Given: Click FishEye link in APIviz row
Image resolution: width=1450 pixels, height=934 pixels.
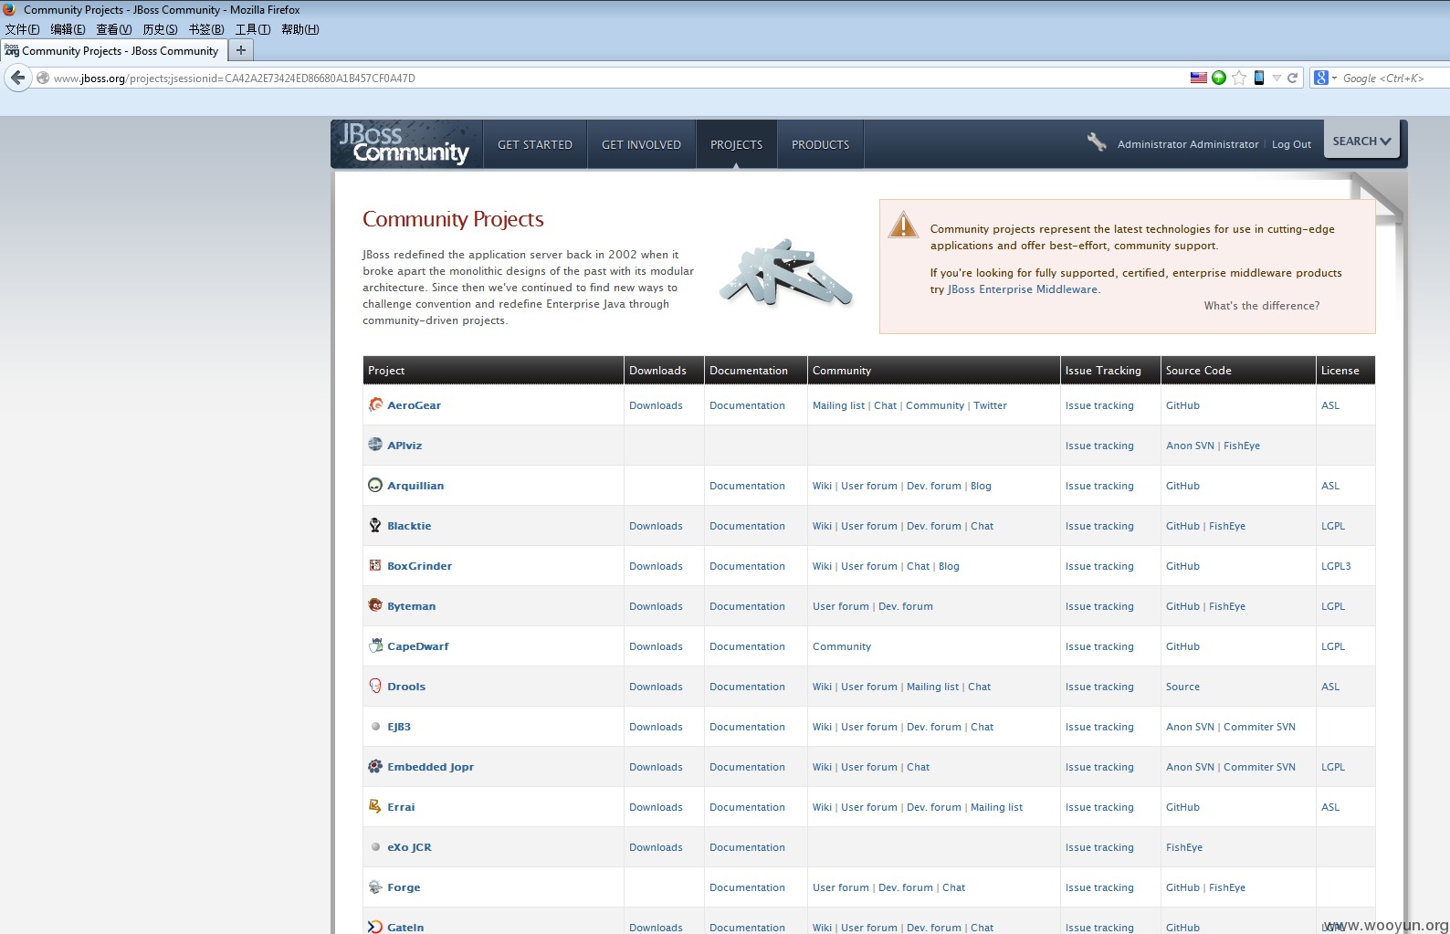Looking at the screenshot, I should pos(1242,446).
